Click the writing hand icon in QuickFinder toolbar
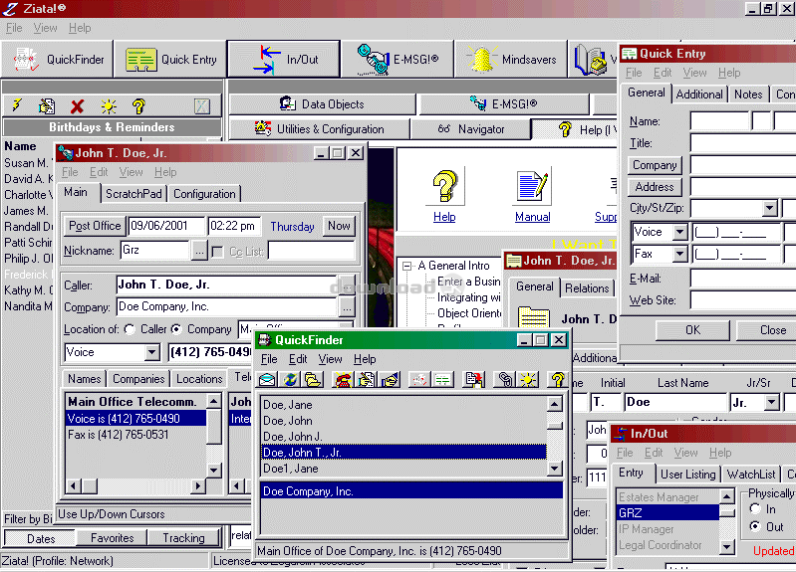Screen dimensions: 796x572 click(x=366, y=379)
